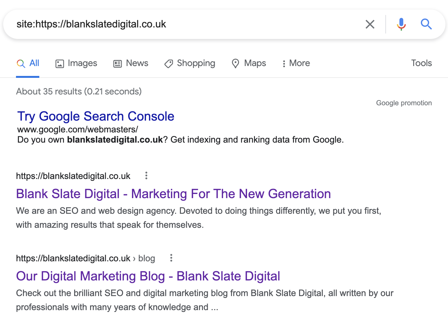Image resolution: width=448 pixels, height=335 pixels.
Task: Start voice search with the microphone icon
Action: (x=401, y=24)
